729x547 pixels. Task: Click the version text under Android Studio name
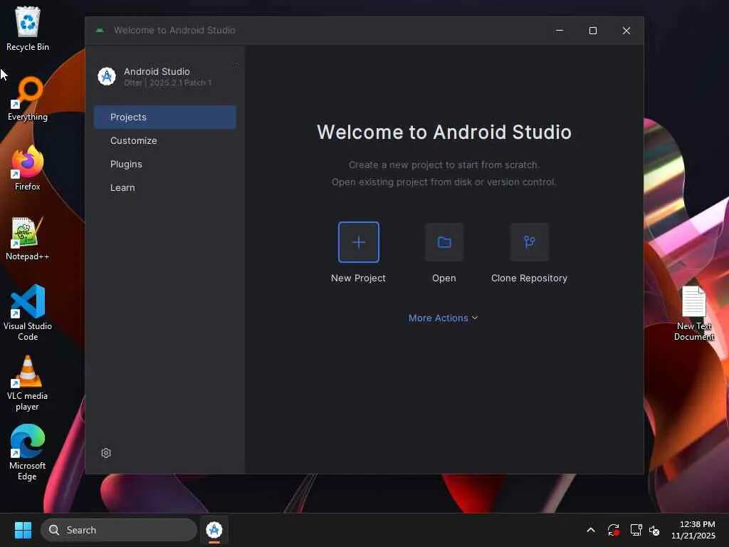[x=167, y=83]
